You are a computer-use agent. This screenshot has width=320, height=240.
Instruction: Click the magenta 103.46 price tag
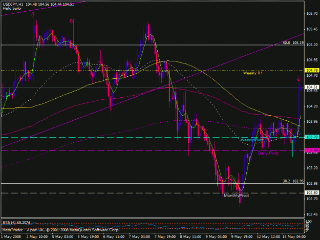[312, 150]
